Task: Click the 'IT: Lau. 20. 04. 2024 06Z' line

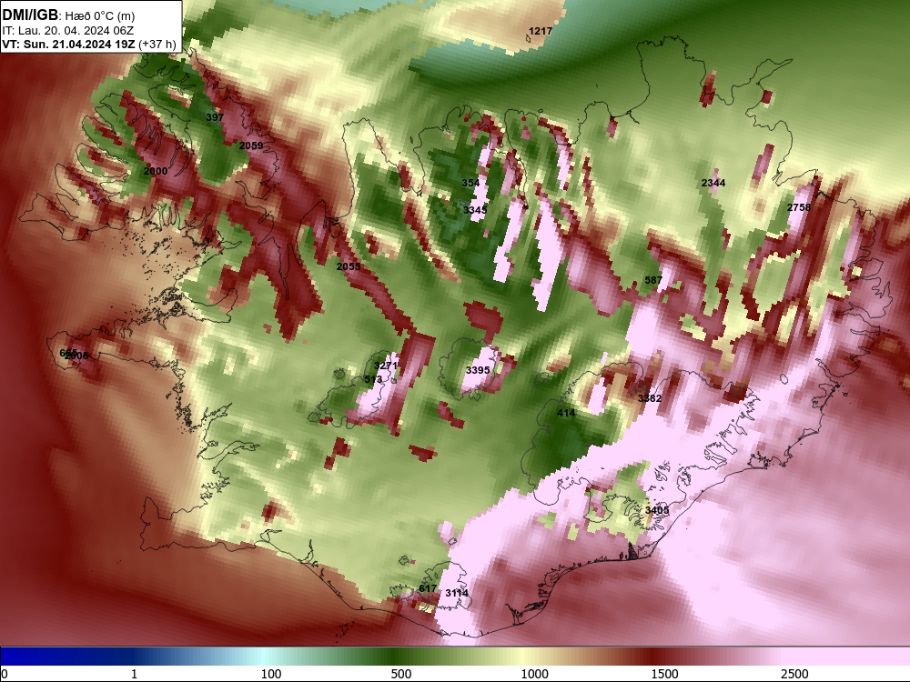Action: [68, 31]
